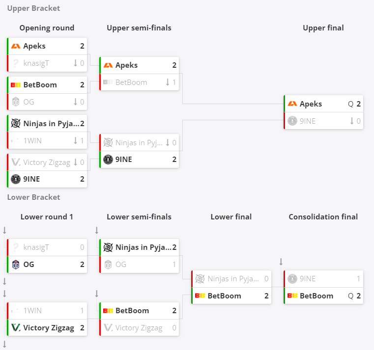This screenshot has height=350, width=374.
Task: Open BetBoom winner row in Lower semi-finals
Action: click(x=139, y=310)
